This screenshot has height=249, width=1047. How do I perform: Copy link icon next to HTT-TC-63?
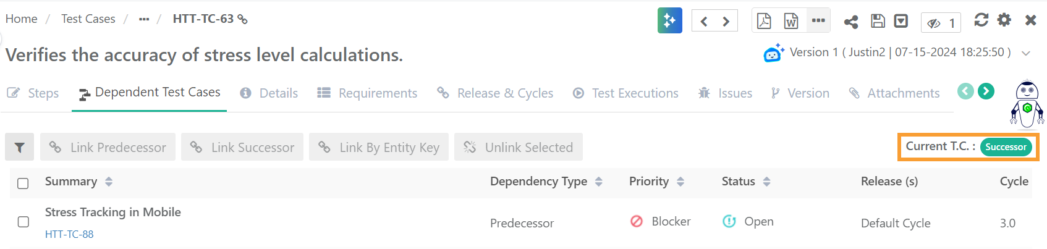[x=243, y=19]
